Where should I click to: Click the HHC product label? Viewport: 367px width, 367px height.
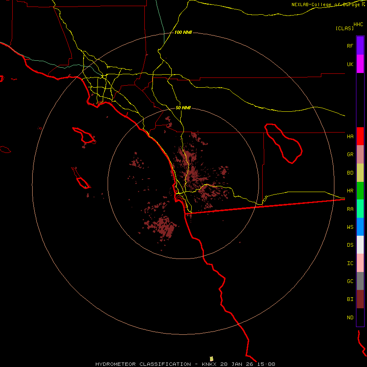click(358, 24)
